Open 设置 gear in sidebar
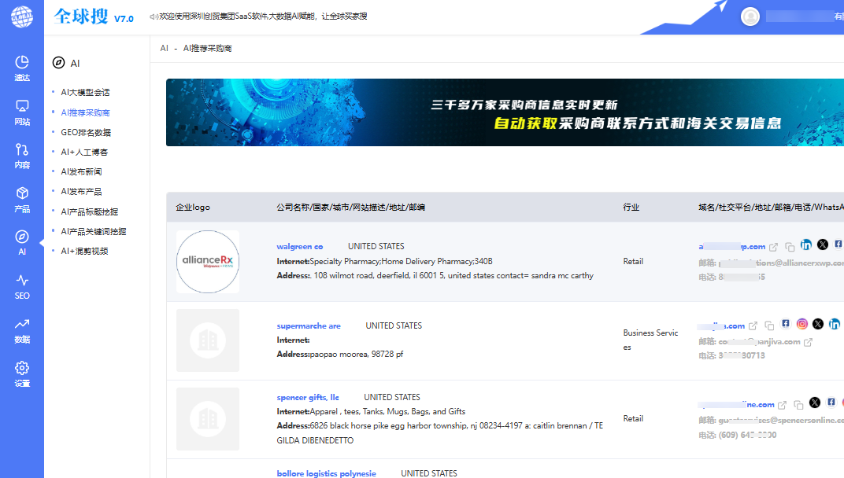The width and height of the screenshot is (844, 478). (x=22, y=374)
